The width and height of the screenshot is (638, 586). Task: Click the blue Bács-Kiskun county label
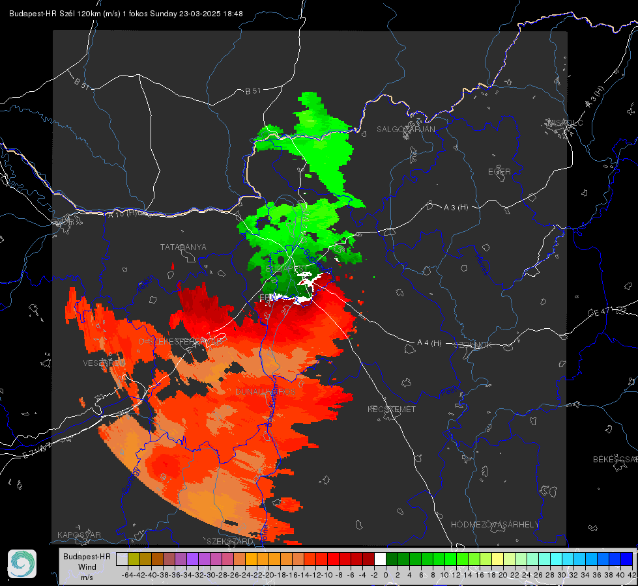tap(271, 406)
